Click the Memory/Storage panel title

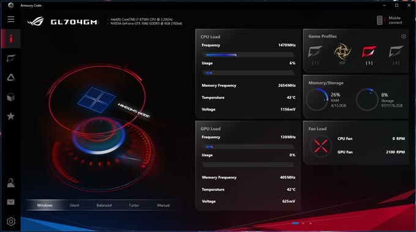[x=326, y=83]
